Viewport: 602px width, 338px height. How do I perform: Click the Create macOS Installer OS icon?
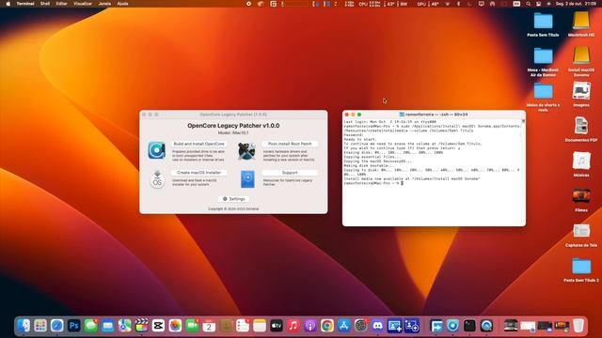157,179
